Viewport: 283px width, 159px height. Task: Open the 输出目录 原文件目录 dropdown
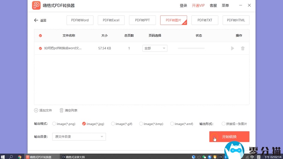point(79,137)
